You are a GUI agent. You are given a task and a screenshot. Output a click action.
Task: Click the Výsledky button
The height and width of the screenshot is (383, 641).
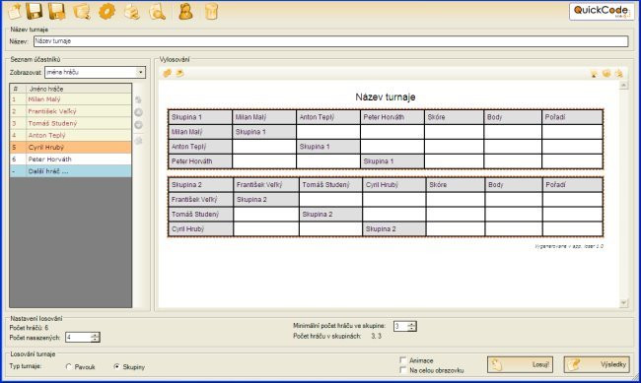(597, 364)
